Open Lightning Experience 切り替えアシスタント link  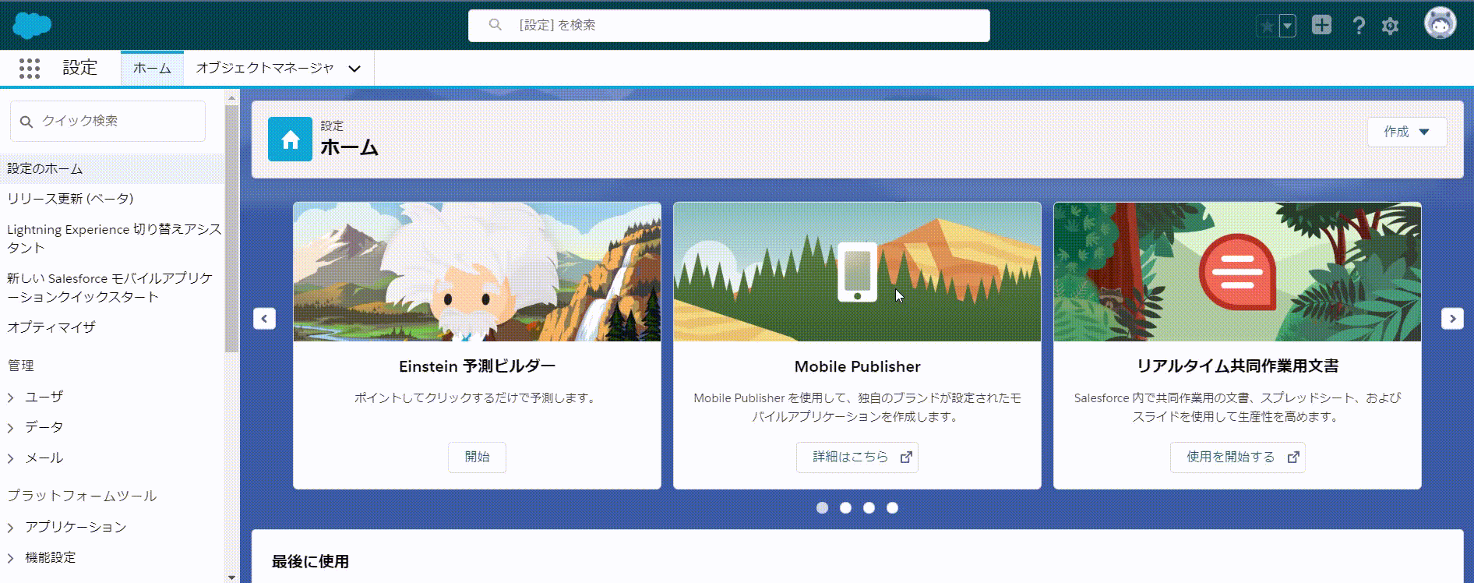tap(114, 238)
